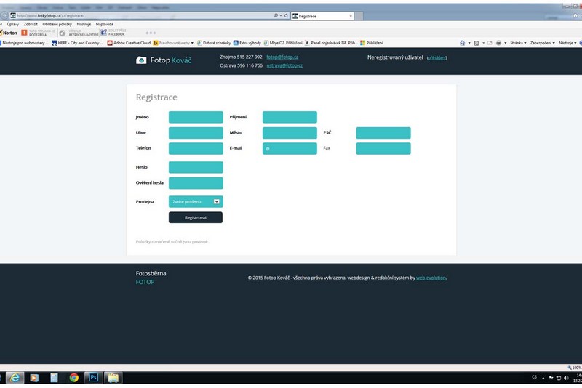
Task: Click the PSČ input field
Action: (383, 133)
